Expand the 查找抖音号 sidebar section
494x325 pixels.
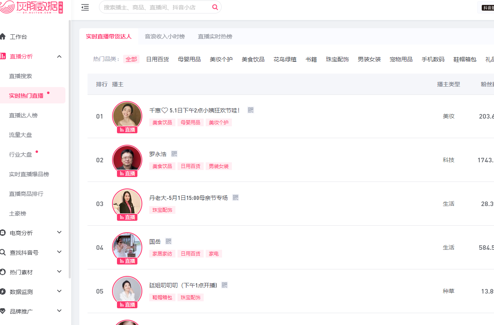tap(59, 252)
